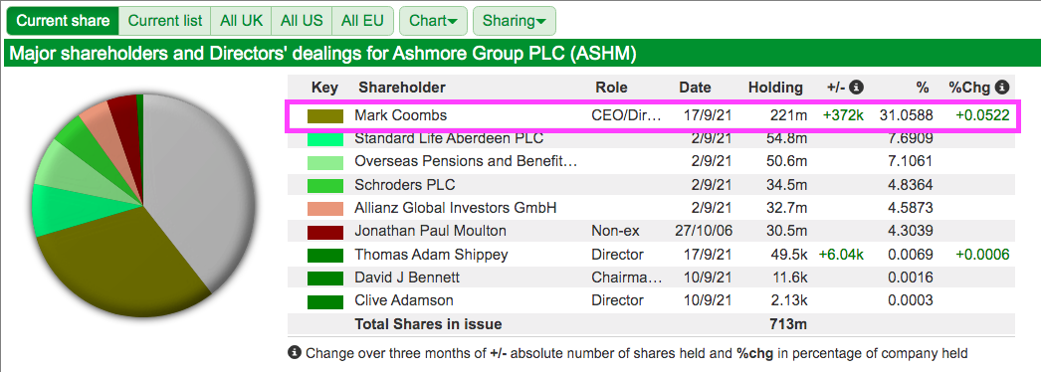This screenshot has height=372, width=1041.
Task: Click Schroders PLC shareholder name
Action: point(405,185)
